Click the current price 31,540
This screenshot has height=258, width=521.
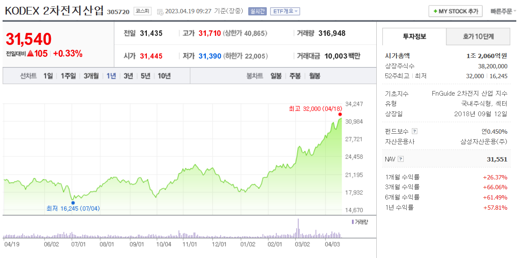[29, 39]
